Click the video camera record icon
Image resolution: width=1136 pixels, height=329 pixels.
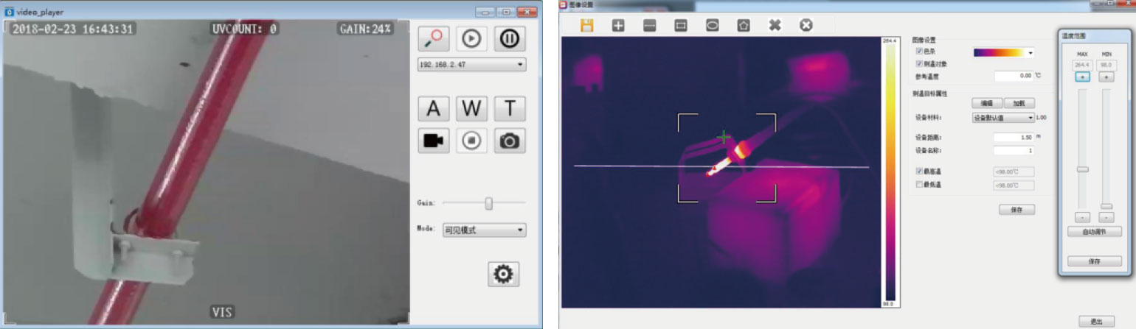(433, 140)
